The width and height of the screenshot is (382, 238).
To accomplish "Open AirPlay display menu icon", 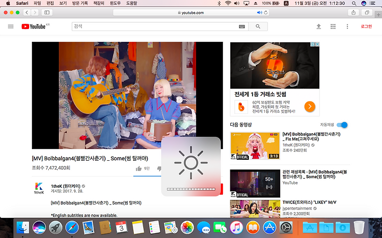I will 246,3.
